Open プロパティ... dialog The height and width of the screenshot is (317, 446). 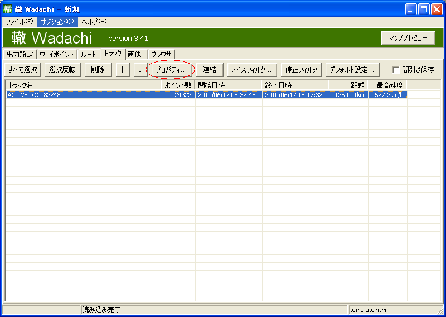coord(171,70)
